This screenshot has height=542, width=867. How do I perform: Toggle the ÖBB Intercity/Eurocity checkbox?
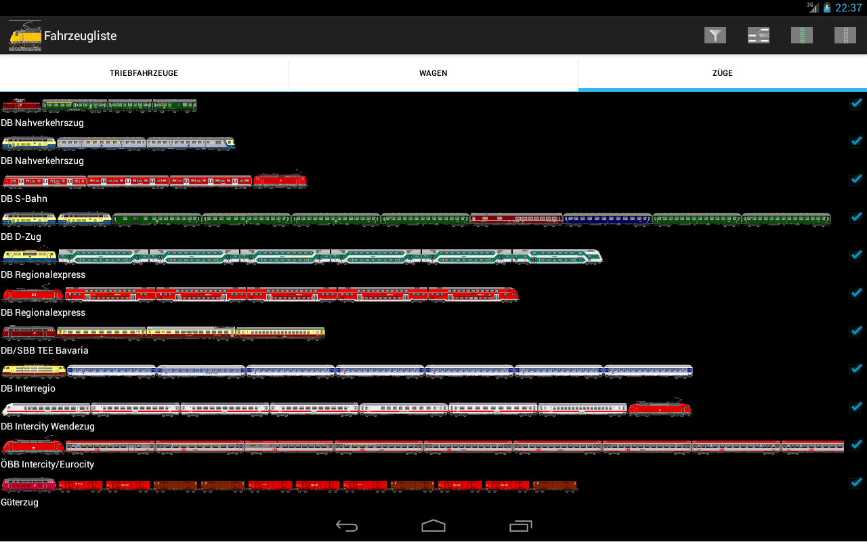[x=856, y=445]
